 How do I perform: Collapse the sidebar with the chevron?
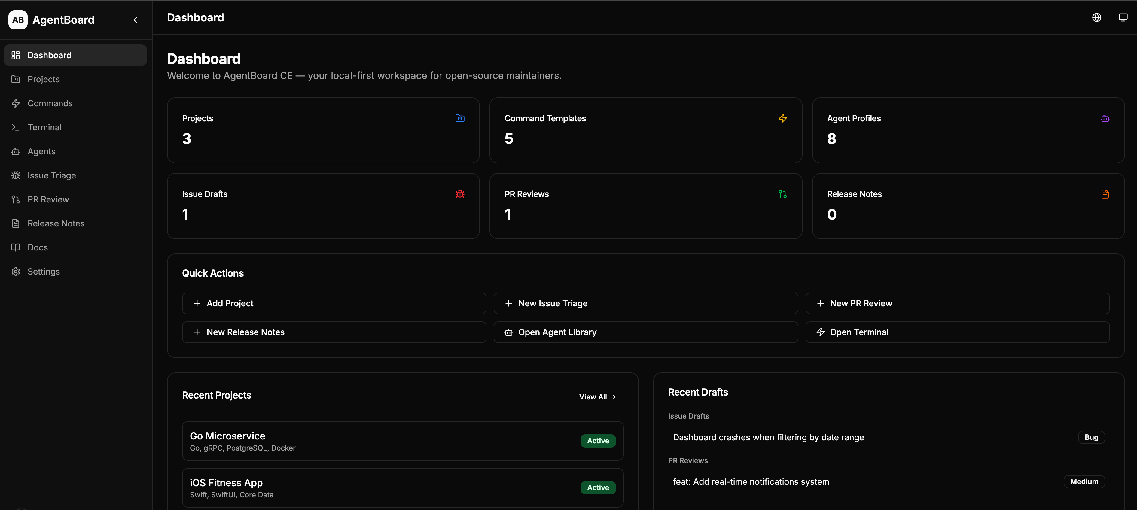[136, 20]
